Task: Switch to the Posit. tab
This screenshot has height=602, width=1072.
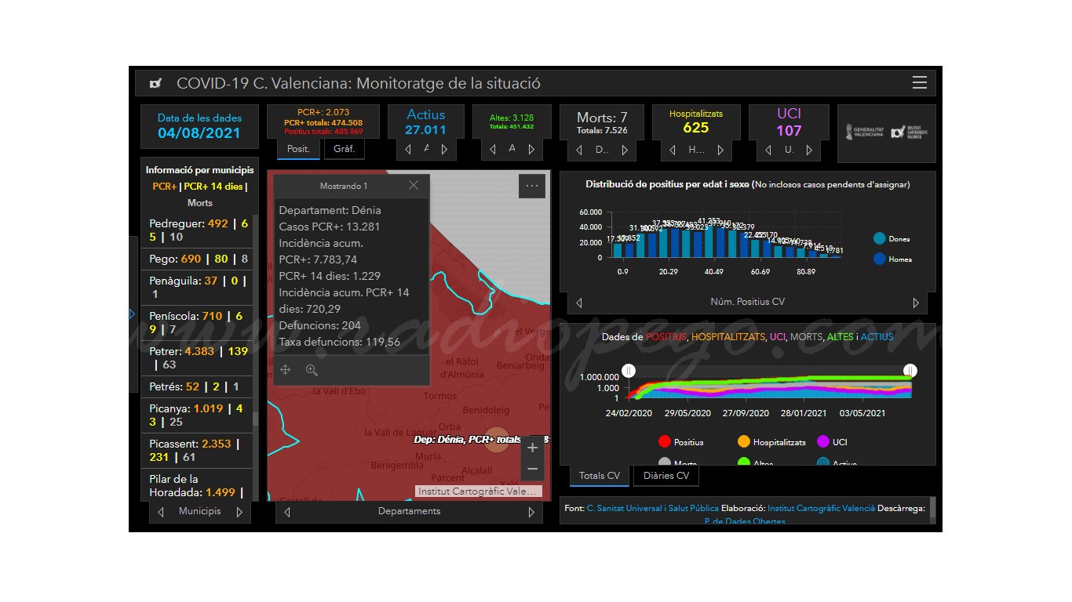Action: (x=299, y=149)
